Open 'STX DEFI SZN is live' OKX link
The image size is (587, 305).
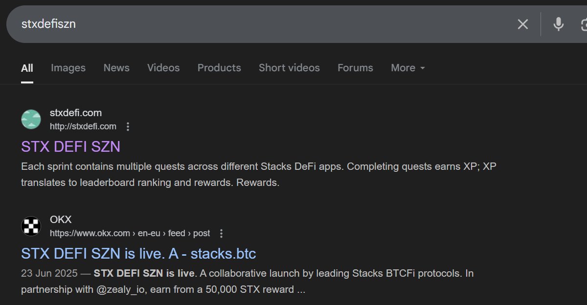point(138,254)
